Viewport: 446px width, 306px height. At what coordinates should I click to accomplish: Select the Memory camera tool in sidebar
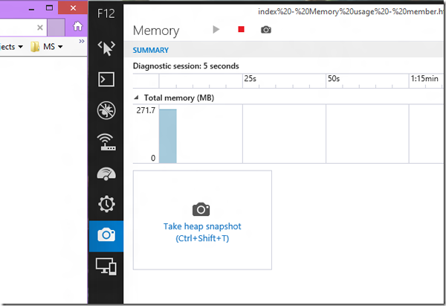click(106, 235)
